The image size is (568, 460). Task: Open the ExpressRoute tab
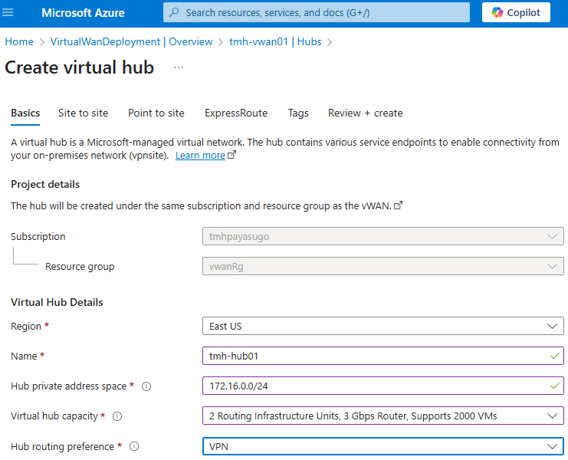[236, 113]
